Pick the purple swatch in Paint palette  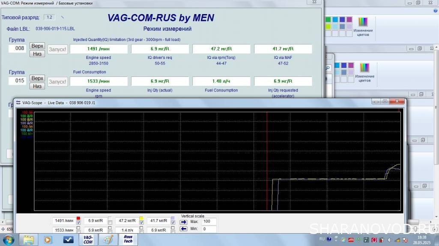(x=349, y=20)
